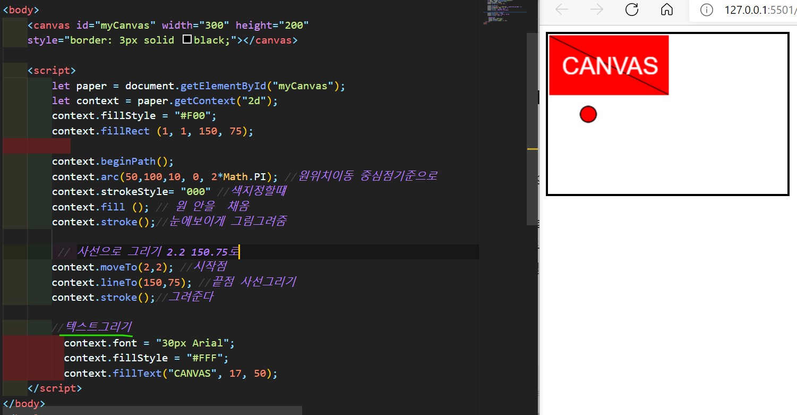Click the context.fillRect (1, 1, 150, 75) line
Viewport: 797px width, 415px height.
click(153, 131)
